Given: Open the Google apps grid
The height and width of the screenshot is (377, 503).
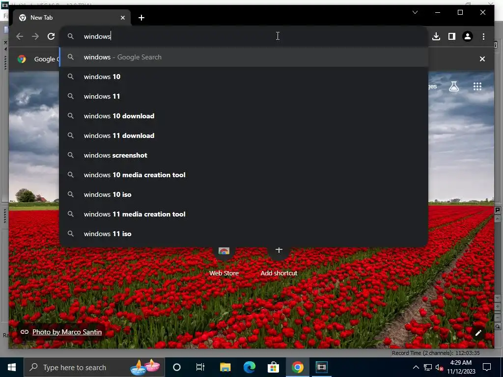Looking at the screenshot, I should coord(477,86).
